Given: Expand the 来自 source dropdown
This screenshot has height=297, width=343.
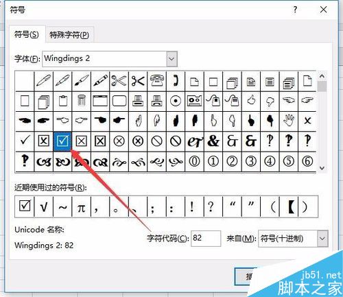Looking at the screenshot, I should tap(322, 239).
